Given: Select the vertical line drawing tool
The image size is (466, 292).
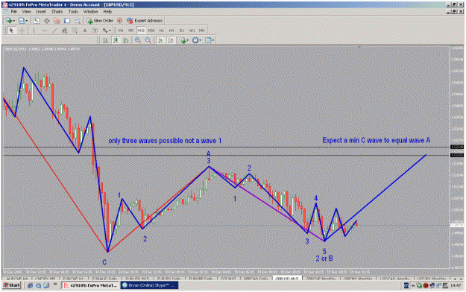Looking at the screenshot, I should pos(34,31).
